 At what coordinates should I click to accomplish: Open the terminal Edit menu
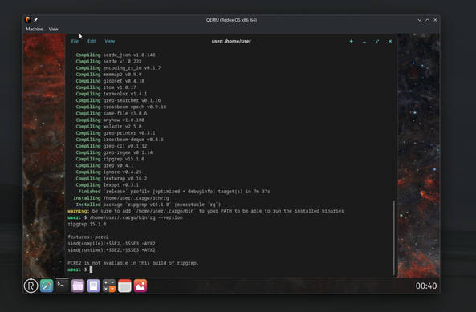coord(92,41)
